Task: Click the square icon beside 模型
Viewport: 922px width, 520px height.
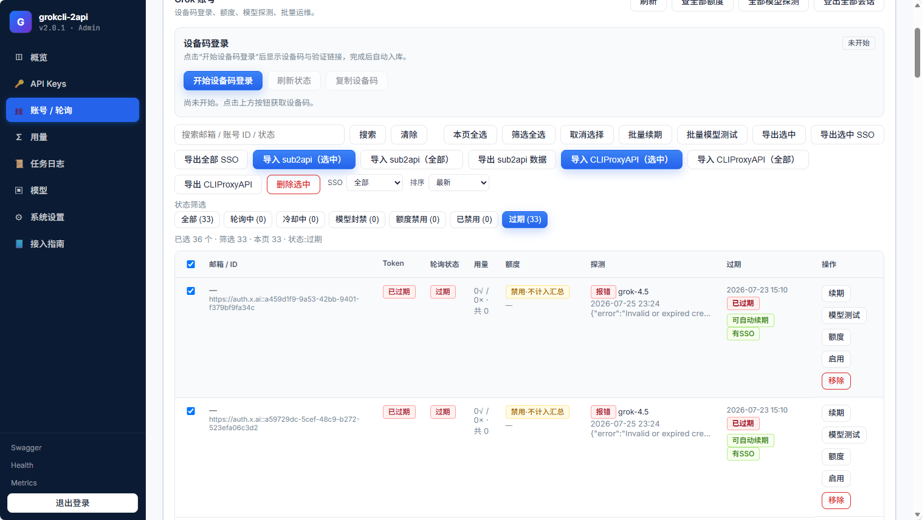Action: tap(19, 191)
